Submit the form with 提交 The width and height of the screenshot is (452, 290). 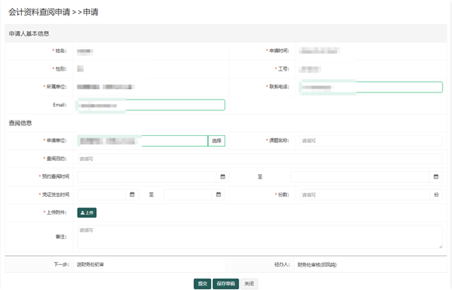(x=203, y=284)
